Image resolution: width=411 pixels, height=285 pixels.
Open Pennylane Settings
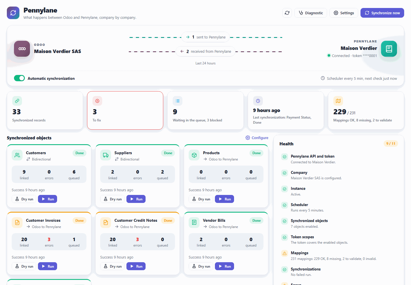pyautogui.click(x=344, y=13)
